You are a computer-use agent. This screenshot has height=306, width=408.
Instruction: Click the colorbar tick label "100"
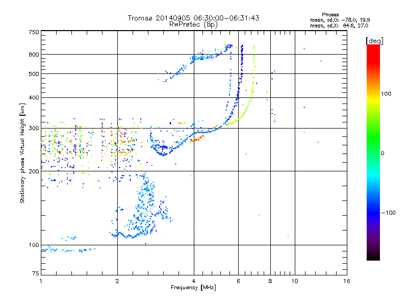[386, 94]
